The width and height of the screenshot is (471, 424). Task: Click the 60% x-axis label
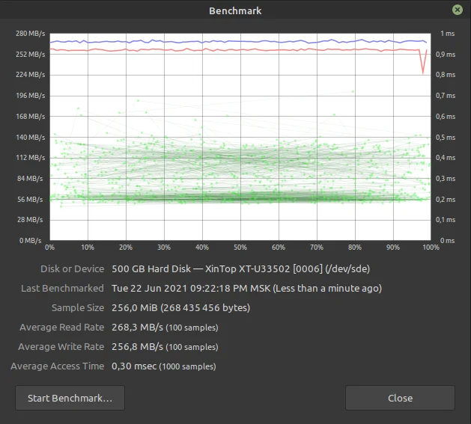point(279,248)
